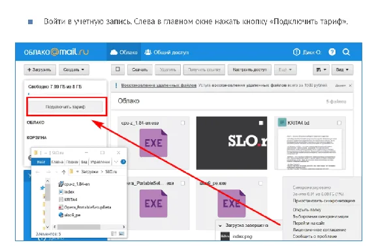Expand the Создать dropdown
Screen dimensions: 376x249
(x=74, y=70)
